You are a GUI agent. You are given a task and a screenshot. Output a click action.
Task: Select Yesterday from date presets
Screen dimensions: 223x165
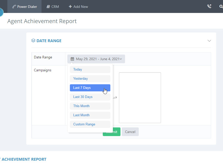90,79
